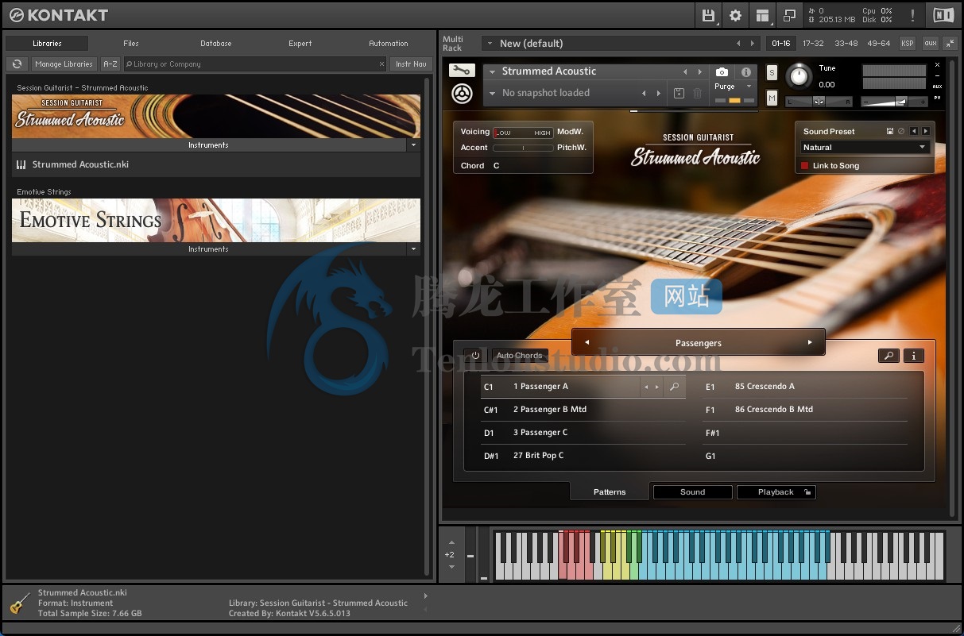
Task: Click the Emotive Strings library banner
Action: pos(216,220)
